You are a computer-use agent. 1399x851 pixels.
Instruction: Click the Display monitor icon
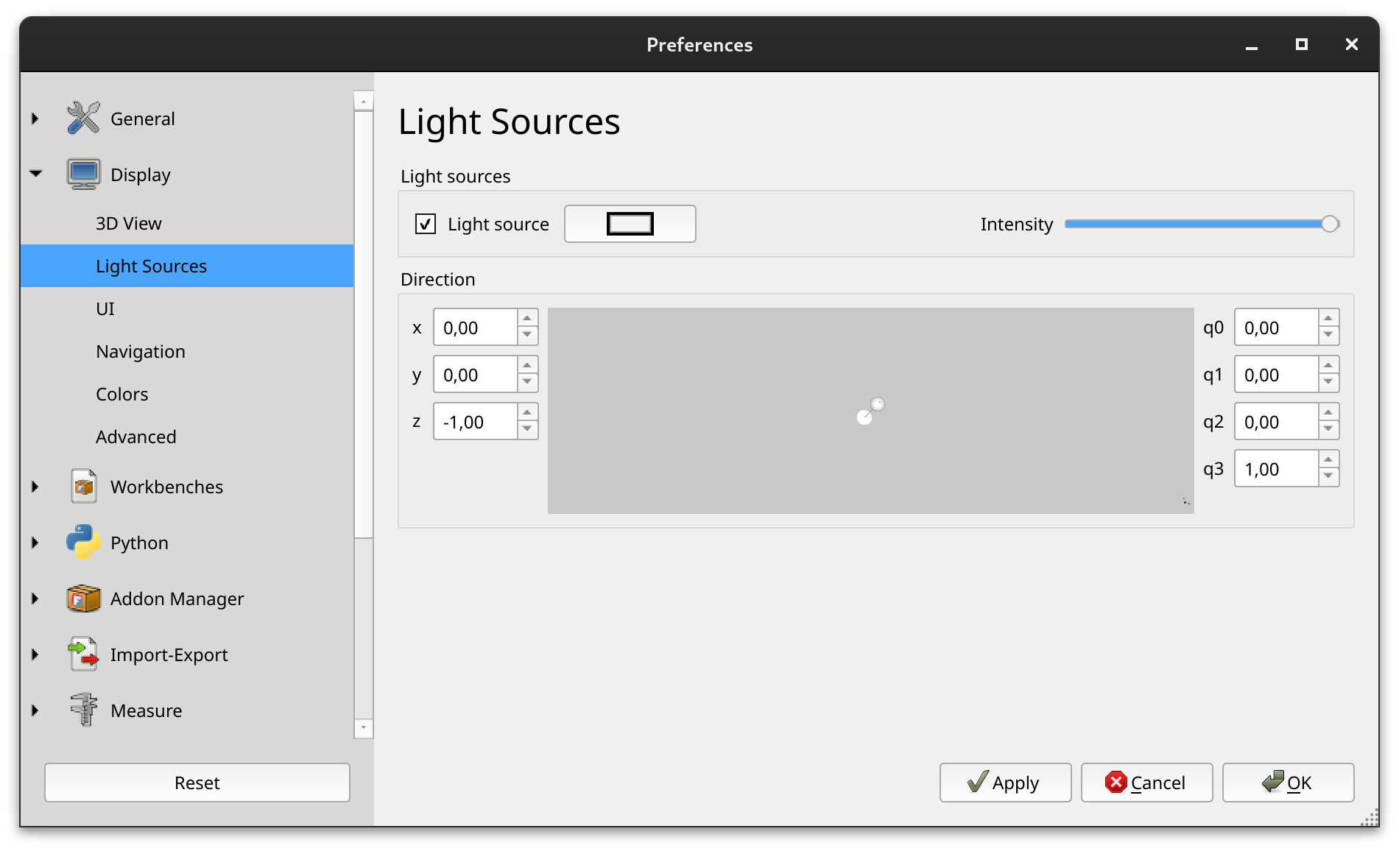pos(83,174)
